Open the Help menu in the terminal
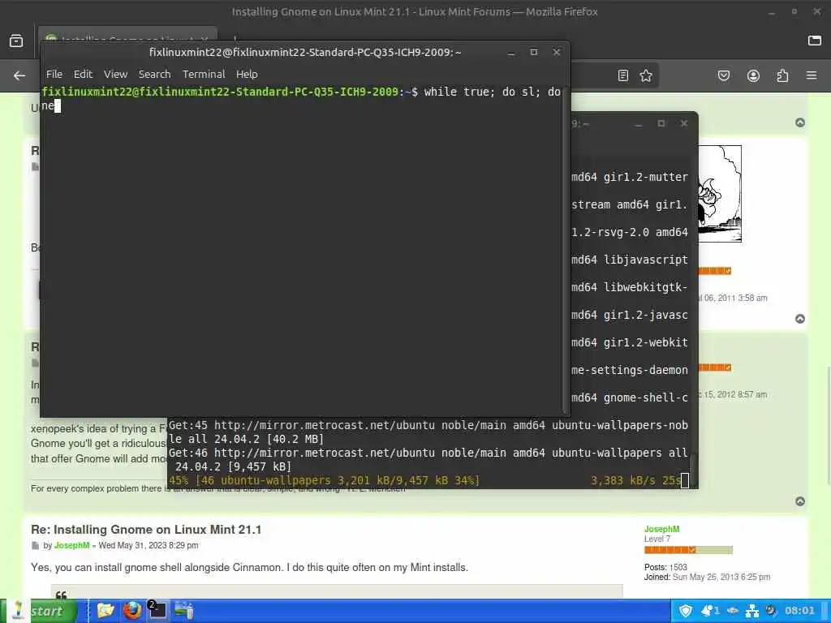Image resolution: width=831 pixels, height=623 pixels. (247, 74)
